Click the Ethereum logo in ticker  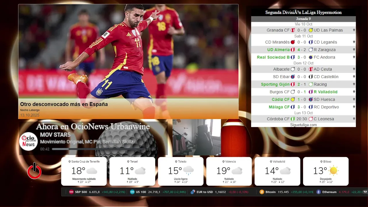tap(319, 192)
